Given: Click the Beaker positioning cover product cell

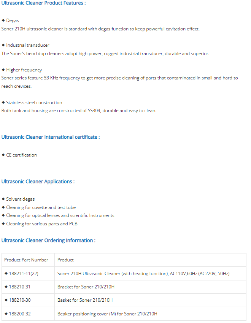Looking at the screenshot, I should click(x=151, y=314).
